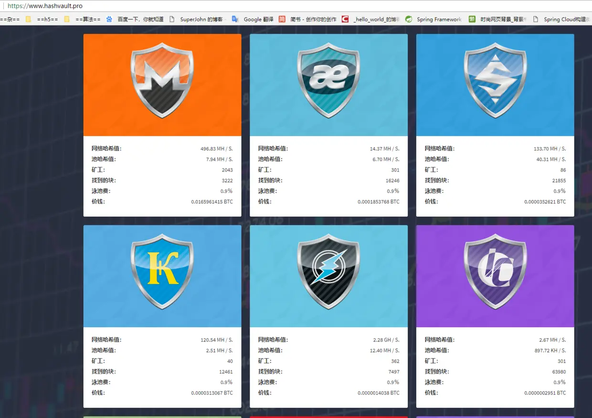Open the Jianshu red bookmark icon

(x=282, y=19)
